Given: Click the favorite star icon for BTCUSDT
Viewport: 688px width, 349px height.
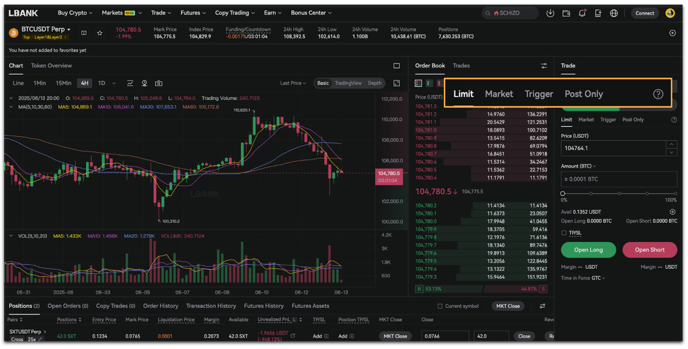Looking at the screenshot, I should [x=100, y=33].
